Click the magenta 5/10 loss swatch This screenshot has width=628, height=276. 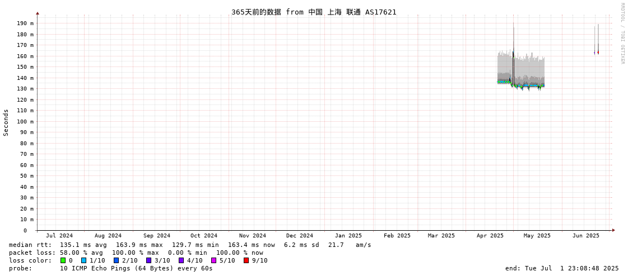(x=213, y=260)
